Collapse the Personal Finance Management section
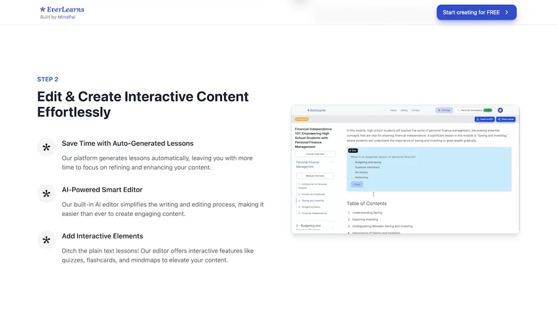This screenshot has width=557, height=314. (333, 162)
